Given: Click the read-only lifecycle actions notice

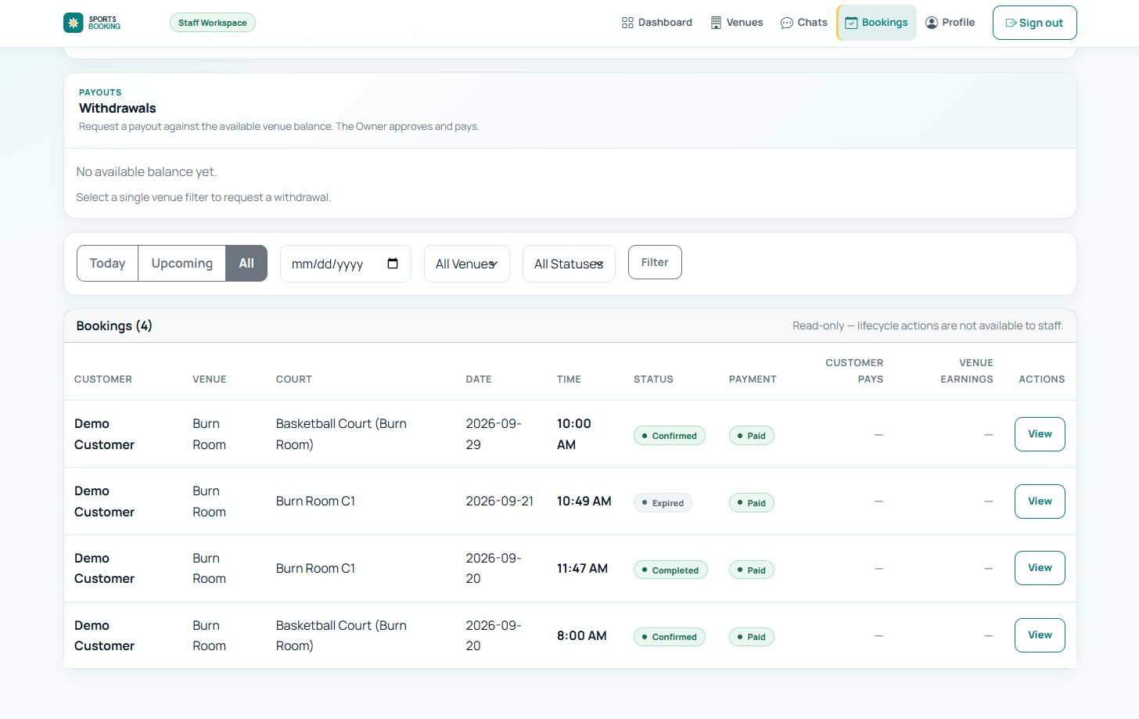Looking at the screenshot, I should 928,325.
